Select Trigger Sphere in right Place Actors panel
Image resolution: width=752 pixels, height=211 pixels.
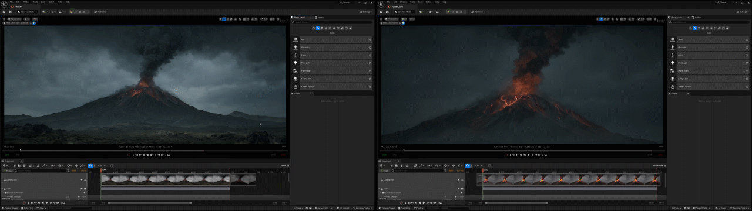710,86
